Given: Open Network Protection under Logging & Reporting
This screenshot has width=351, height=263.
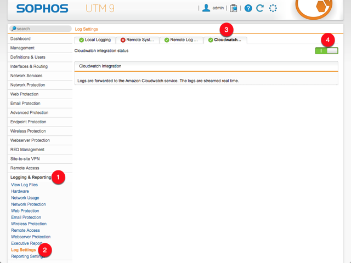Looking at the screenshot, I should 29,204.
